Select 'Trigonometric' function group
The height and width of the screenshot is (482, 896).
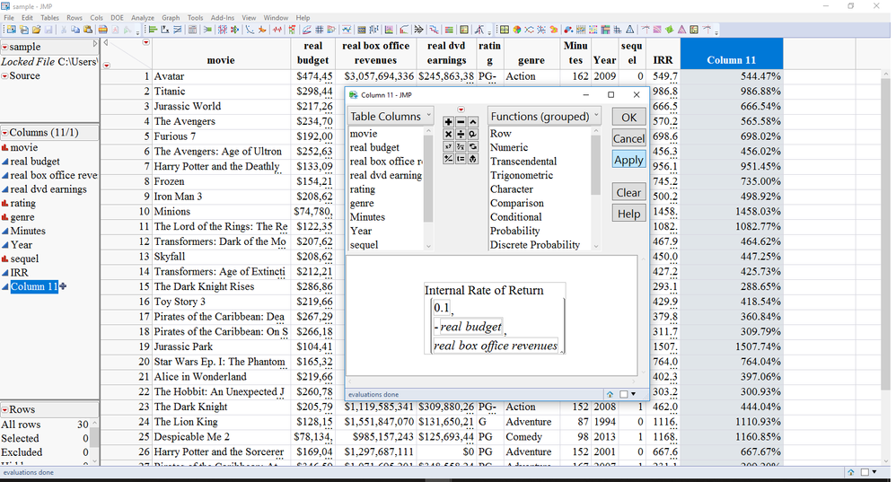tap(522, 175)
